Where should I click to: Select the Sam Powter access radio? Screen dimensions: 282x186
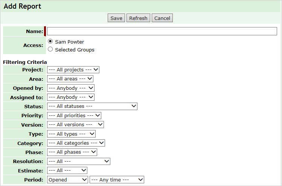[50, 41]
